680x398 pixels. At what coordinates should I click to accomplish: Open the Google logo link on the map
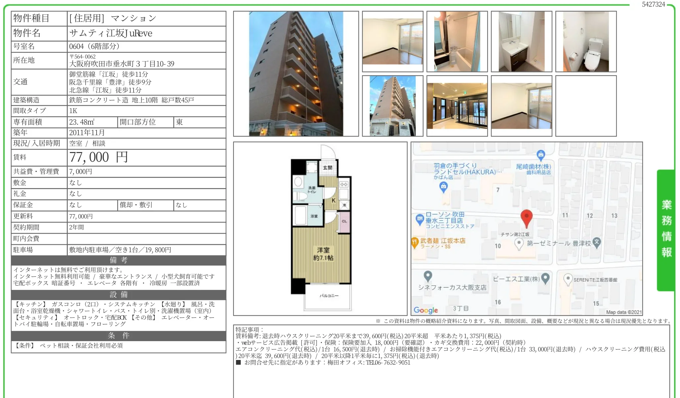(426, 310)
